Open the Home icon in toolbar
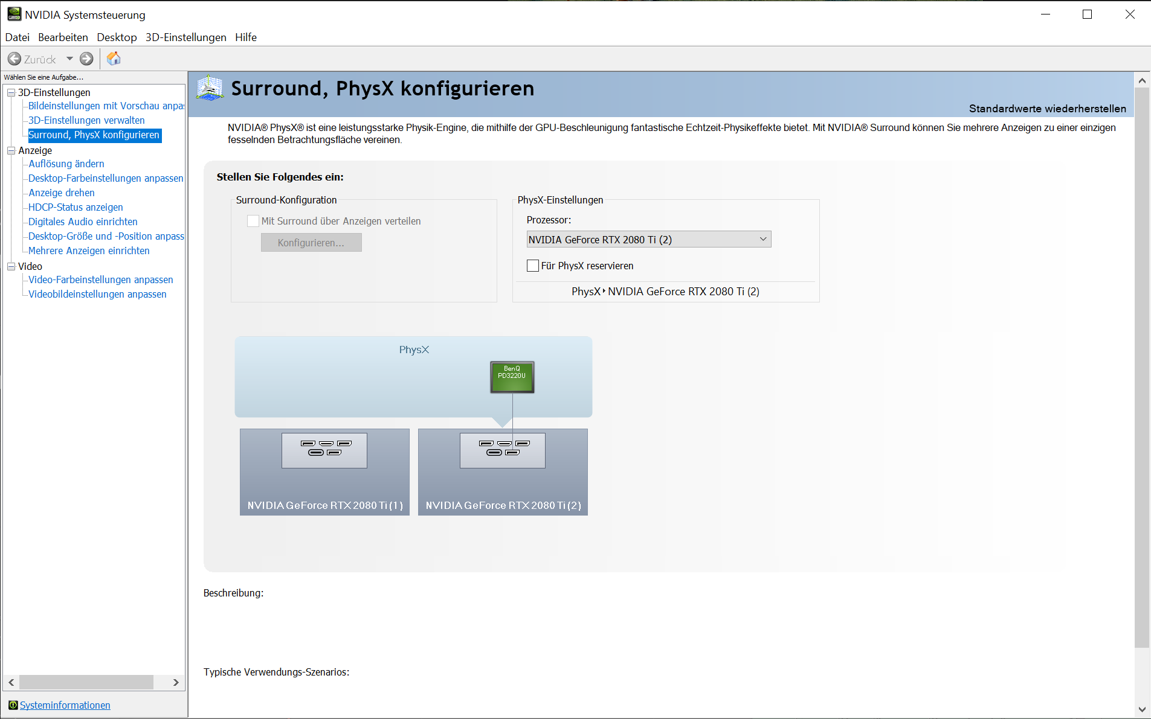Screen dimensions: 1151x719 [114, 59]
